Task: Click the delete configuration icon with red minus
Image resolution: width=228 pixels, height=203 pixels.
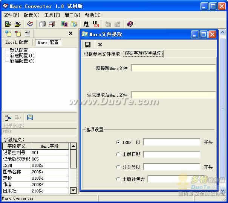Action: [x=18, y=33]
